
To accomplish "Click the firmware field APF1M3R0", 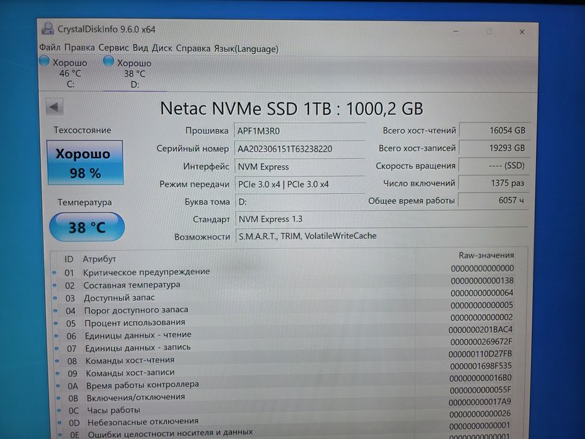I will [x=300, y=130].
